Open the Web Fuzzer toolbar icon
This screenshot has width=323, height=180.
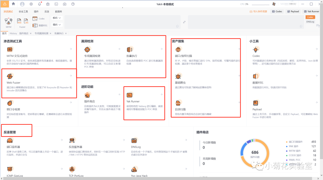click(19, 21)
